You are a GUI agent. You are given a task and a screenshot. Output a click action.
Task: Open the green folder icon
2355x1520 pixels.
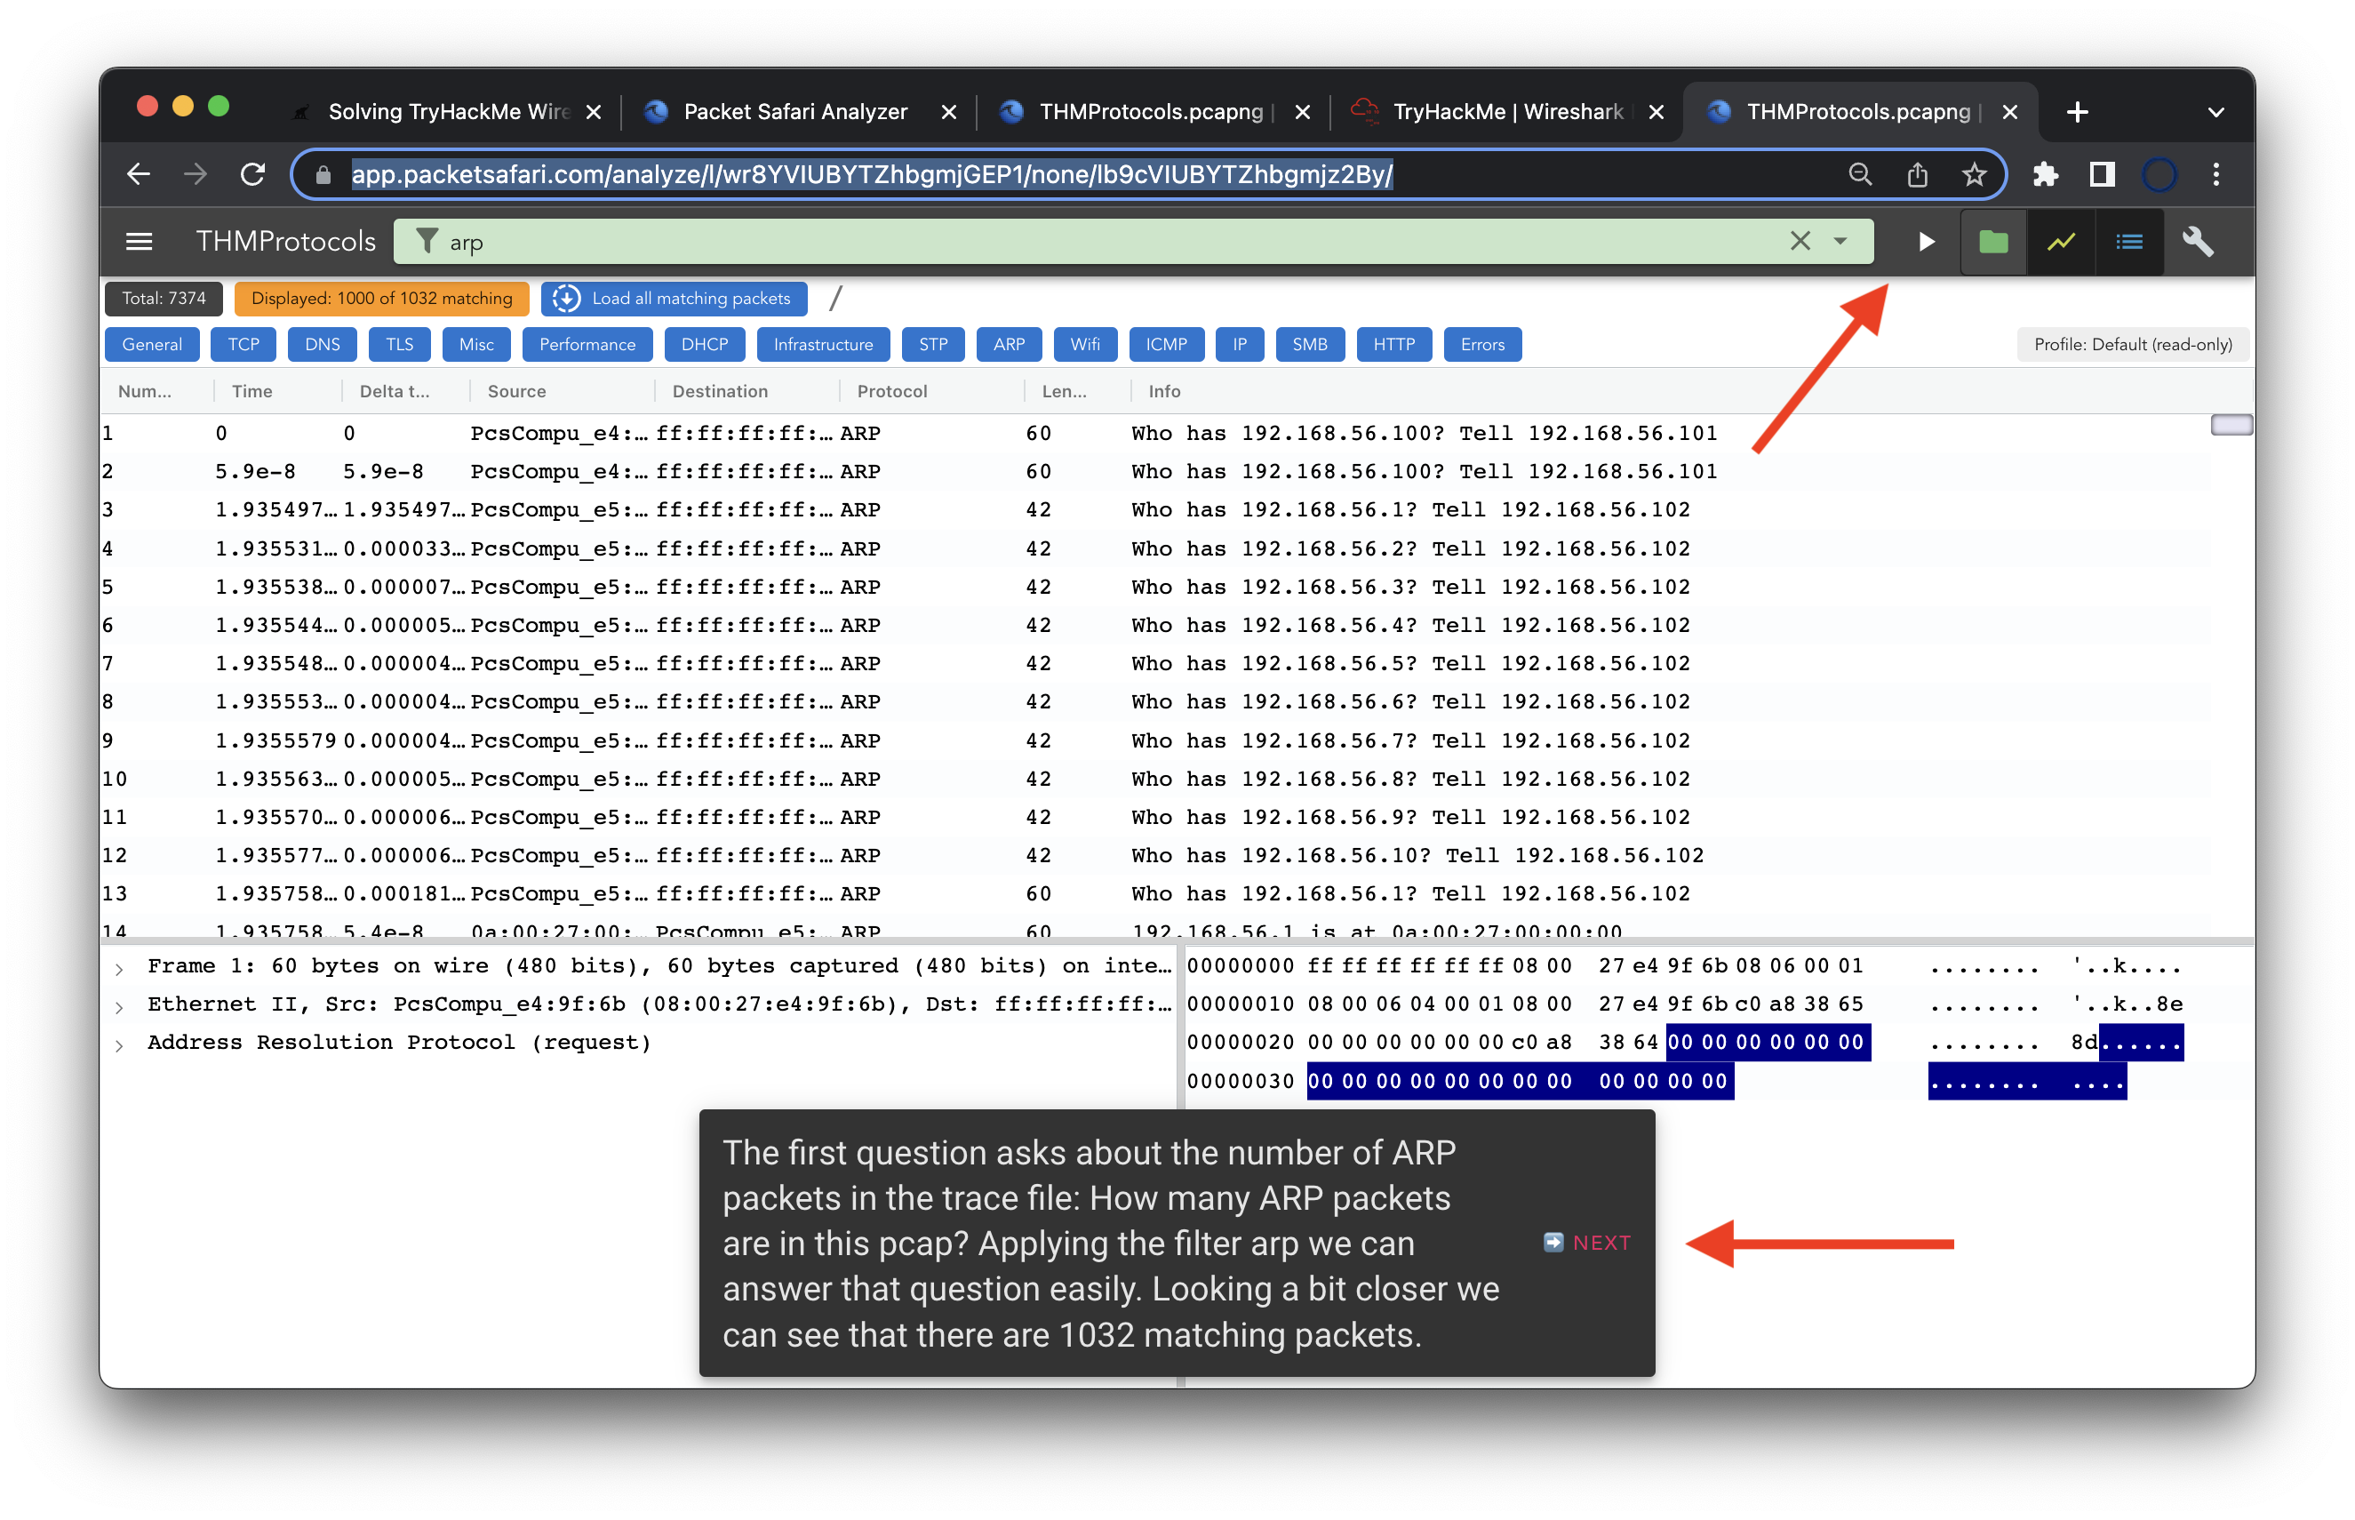[1993, 242]
